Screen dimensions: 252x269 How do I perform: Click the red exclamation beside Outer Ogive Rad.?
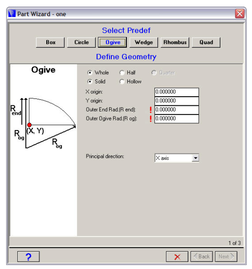pos(151,119)
